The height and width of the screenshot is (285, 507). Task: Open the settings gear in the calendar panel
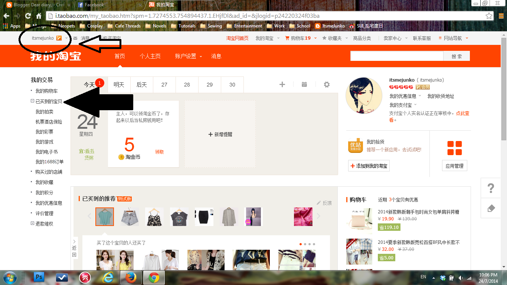327,85
